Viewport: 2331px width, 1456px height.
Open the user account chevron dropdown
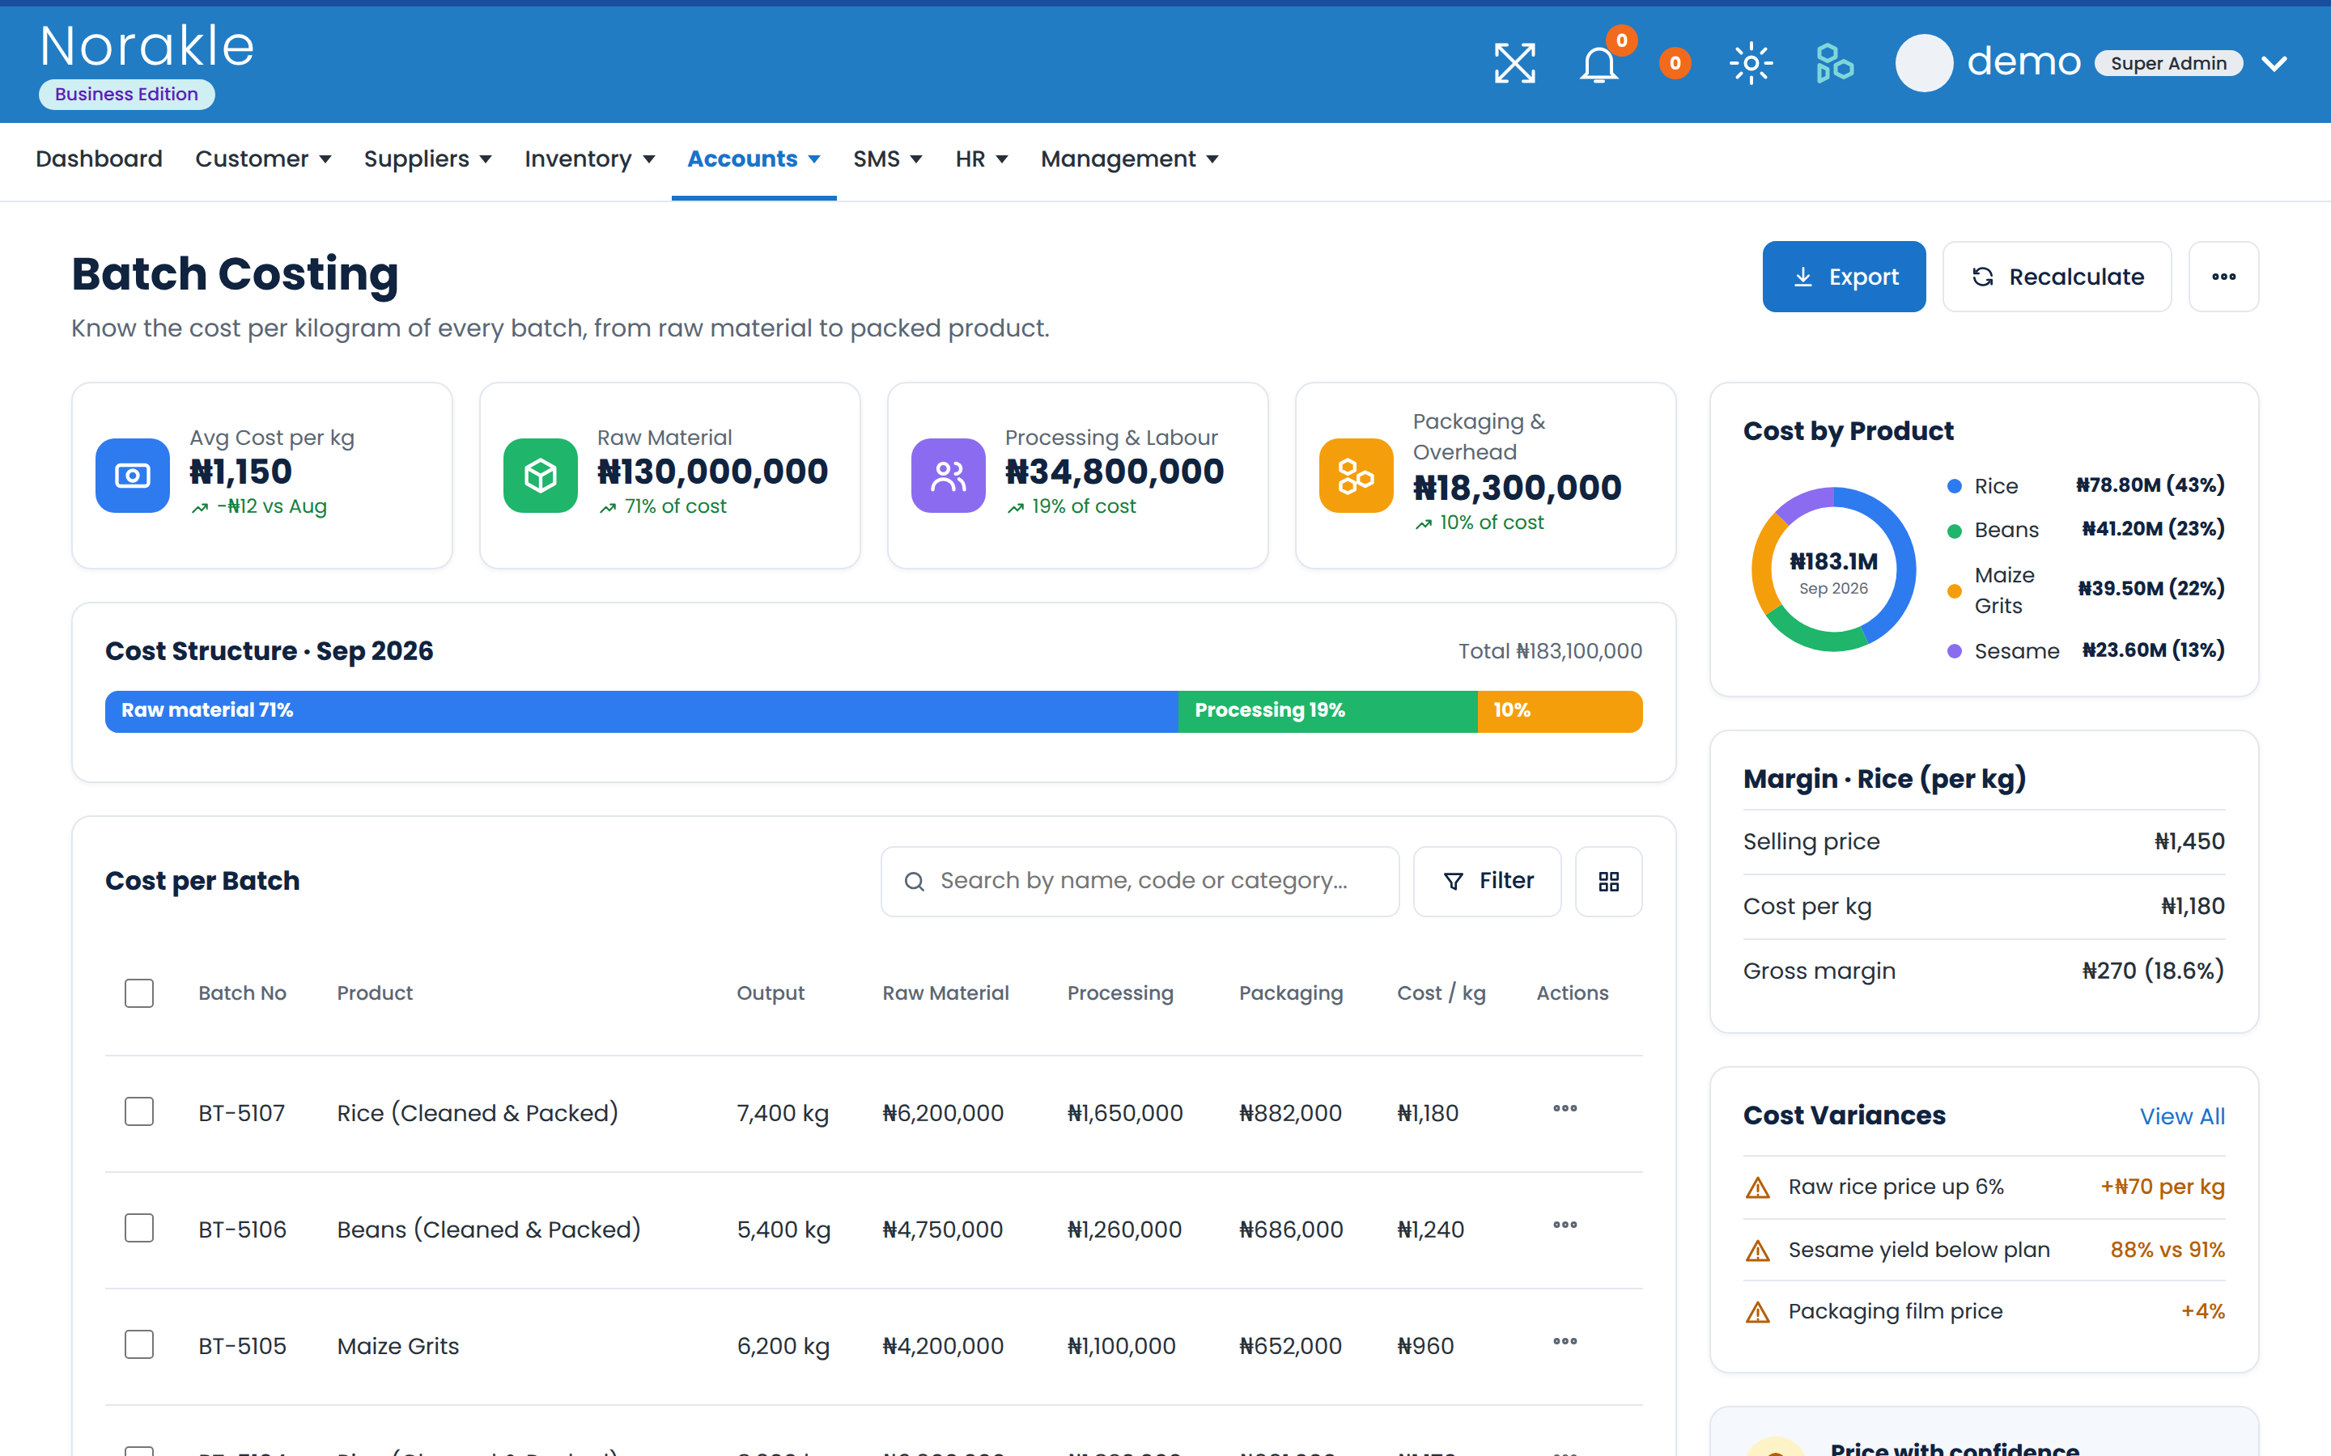coord(2274,65)
